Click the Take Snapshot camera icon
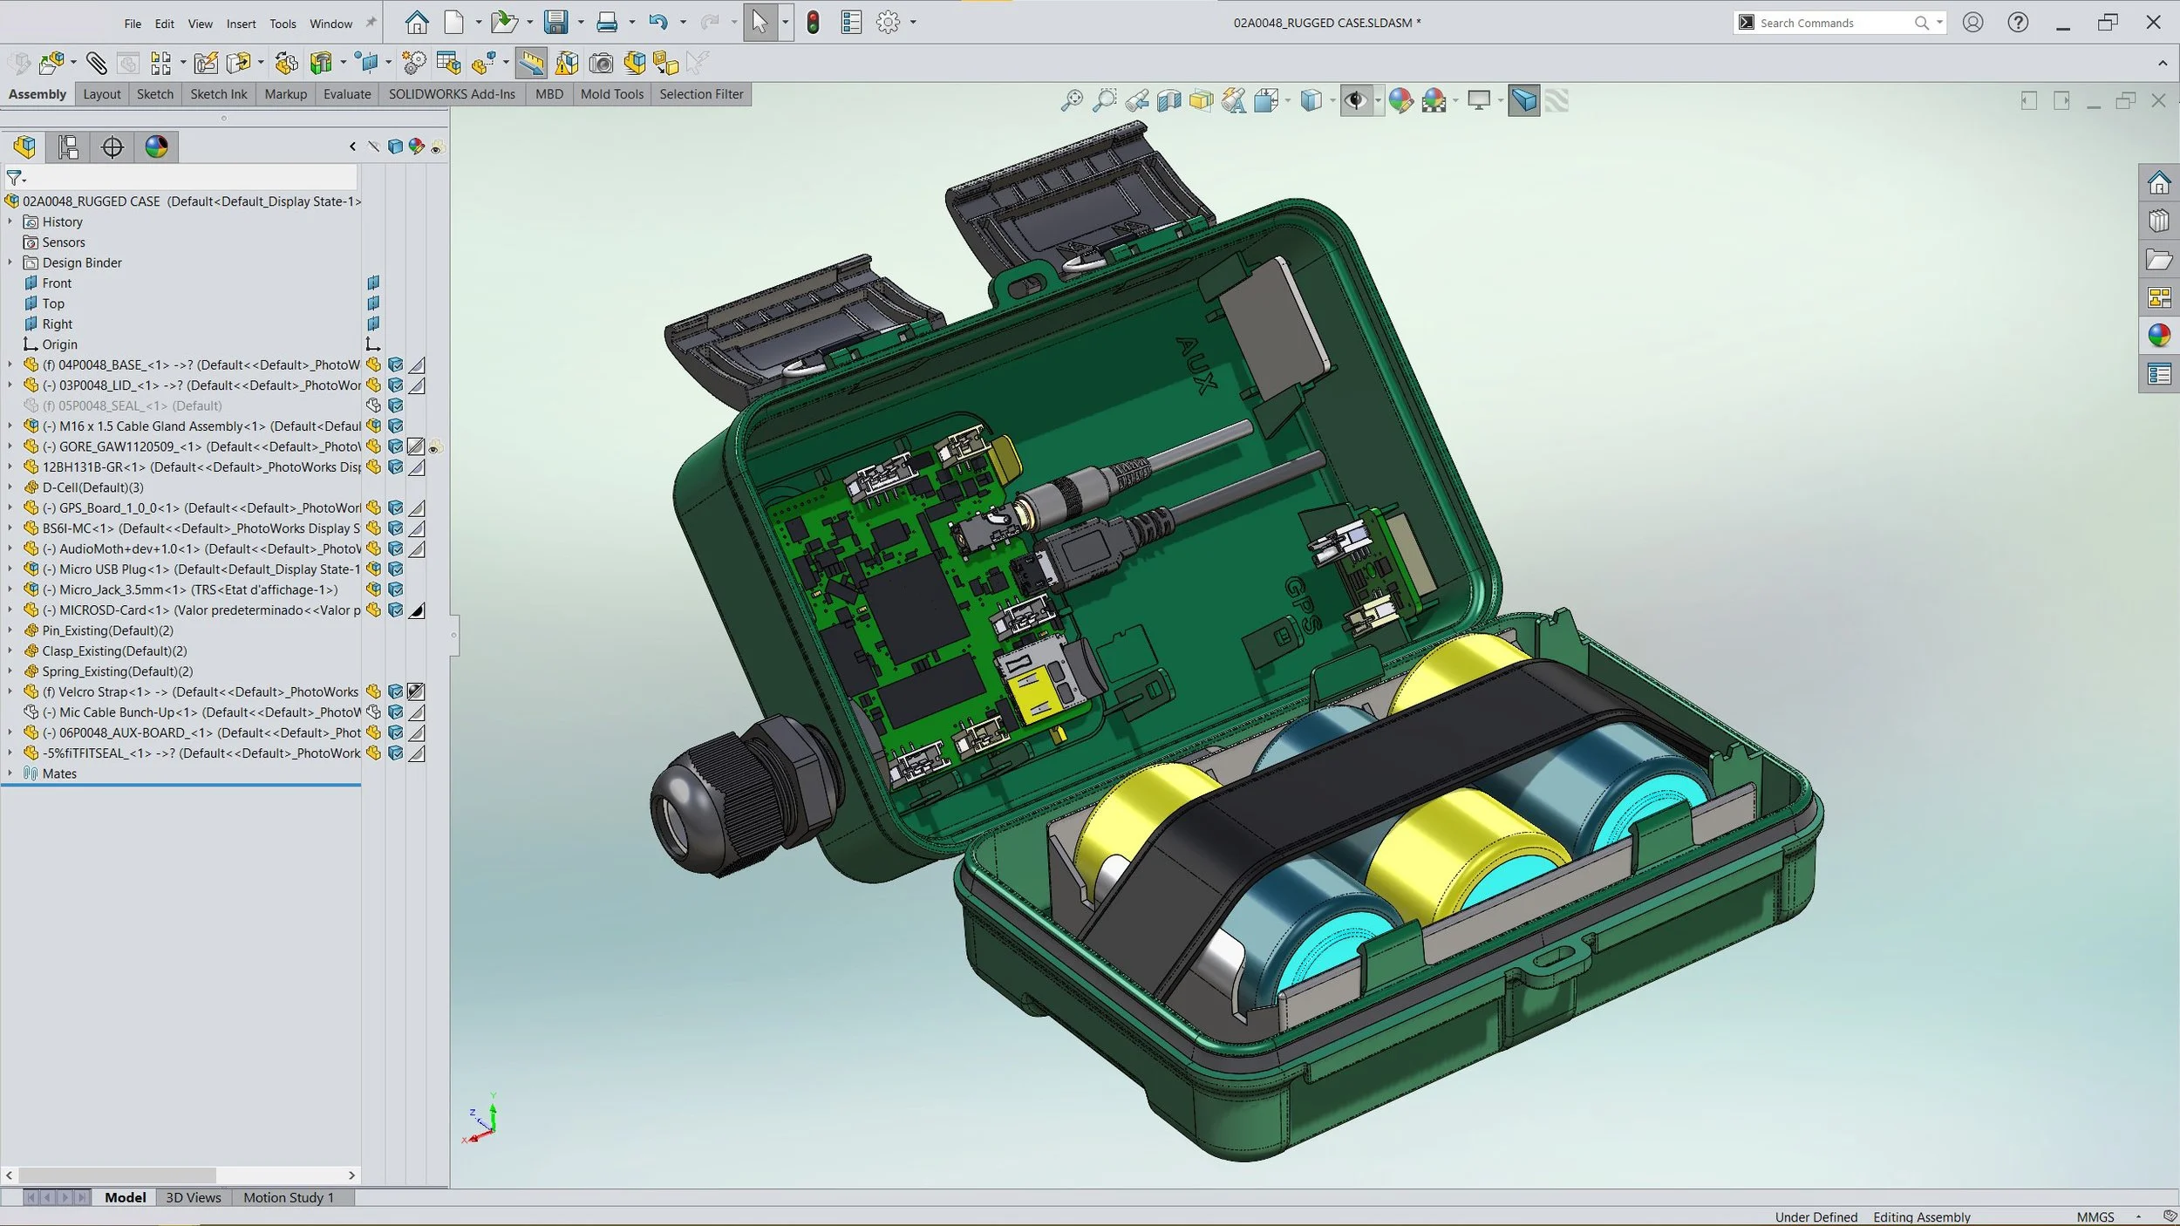Viewport: 2180px width, 1226px height. (x=601, y=63)
